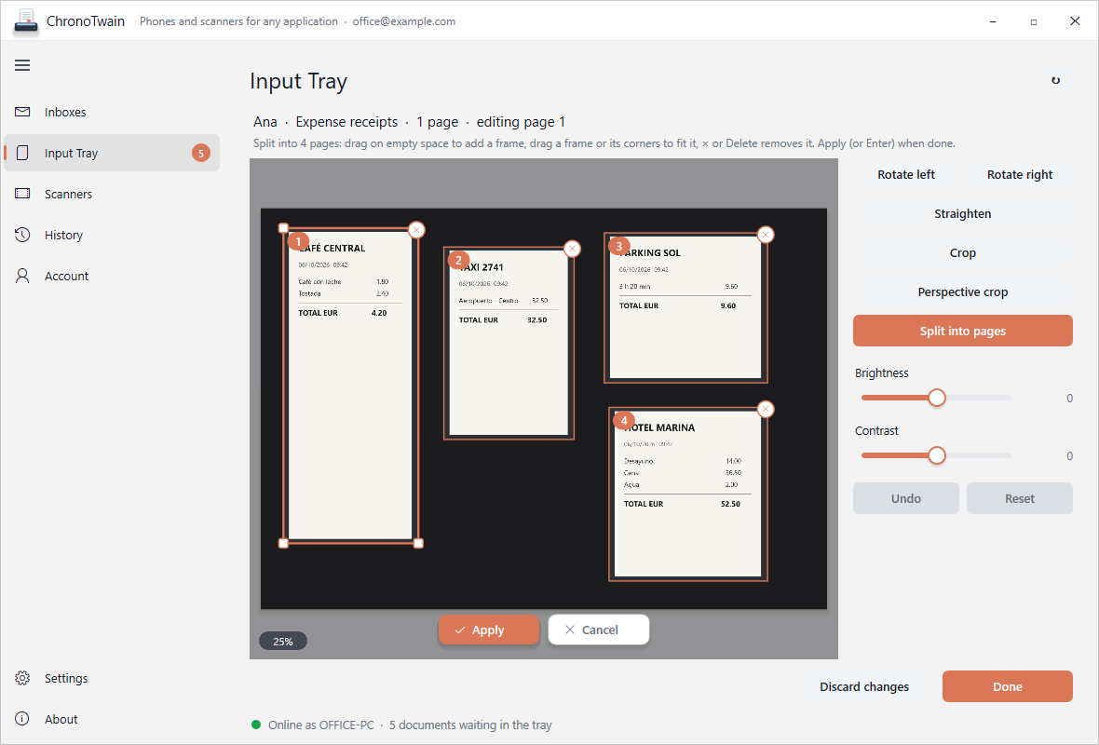Click the Done button

pyautogui.click(x=1007, y=687)
